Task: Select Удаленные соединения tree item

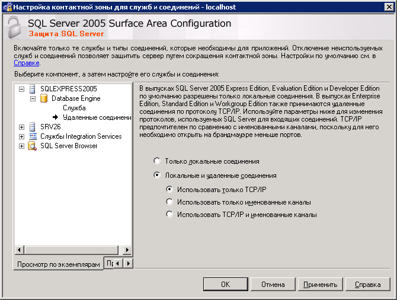Action: coord(97,117)
